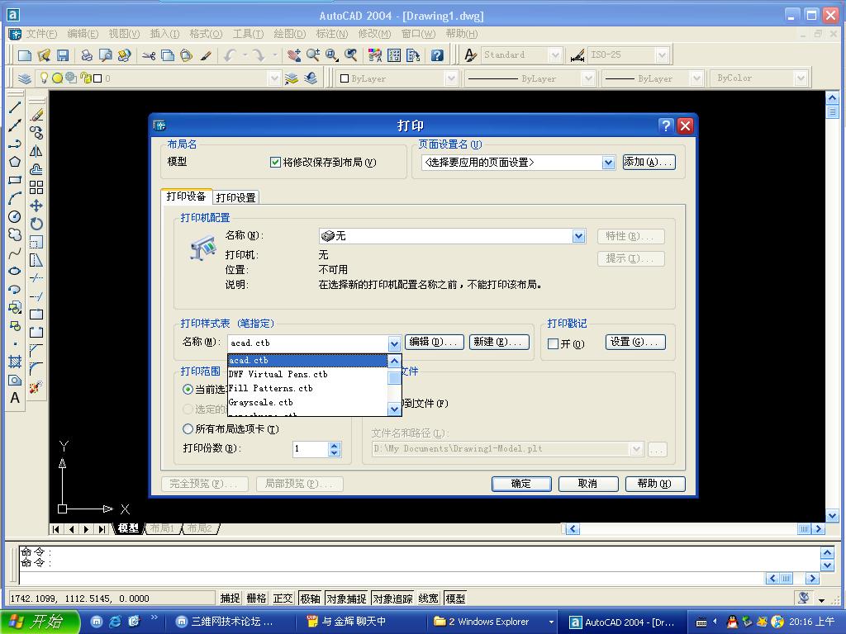Select the Ellipse draw tool
846x634 pixels.
coord(15,271)
